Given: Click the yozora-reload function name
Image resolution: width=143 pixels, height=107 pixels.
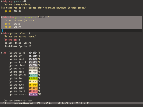Looking at the screenshot, I should 18,33.
